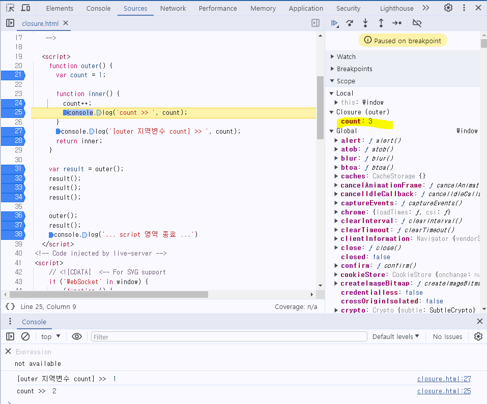Toggle breakpoint on line 34

[x=13, y=197]
